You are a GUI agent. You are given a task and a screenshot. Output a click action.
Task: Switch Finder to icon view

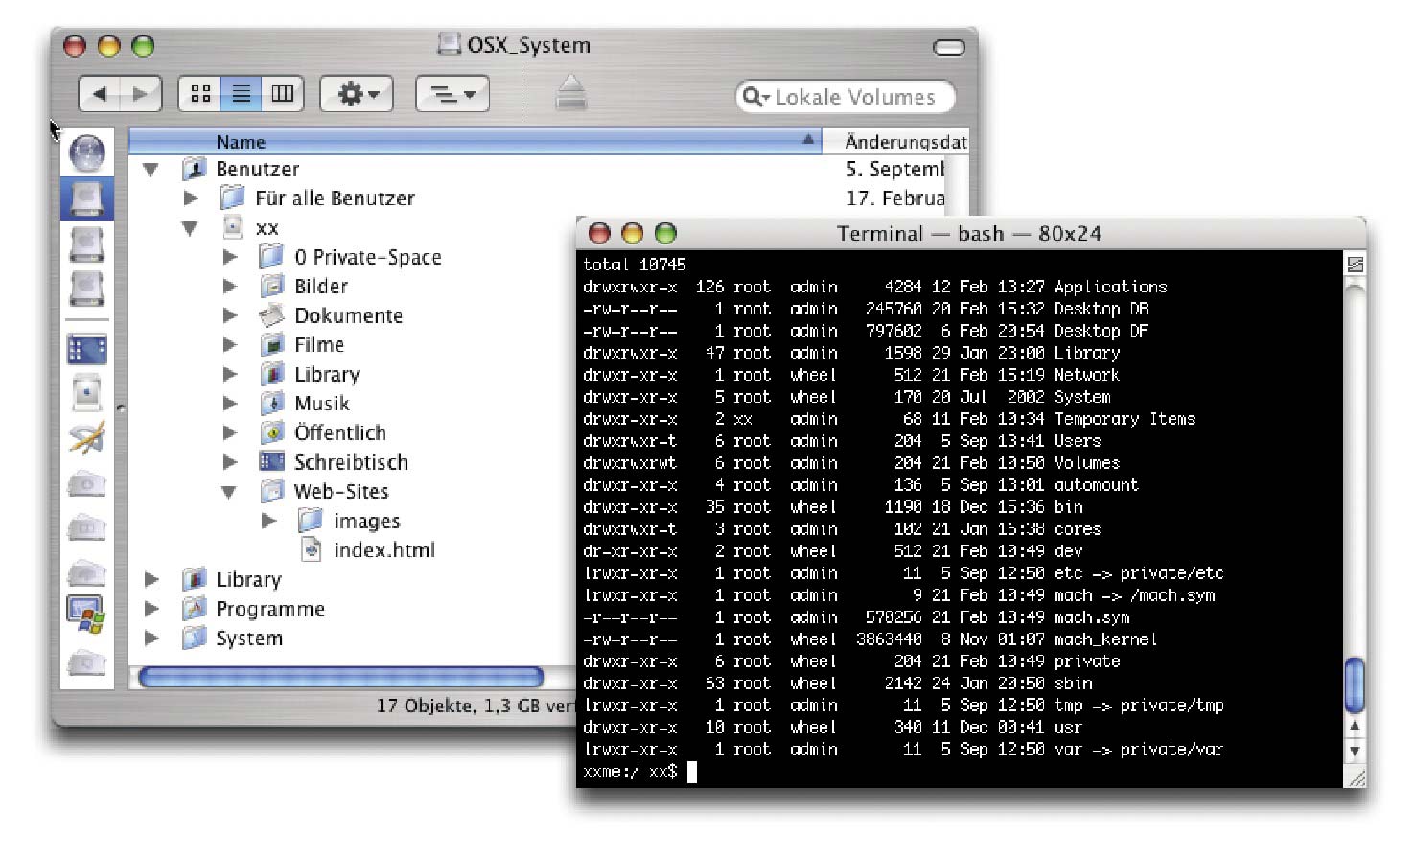199,94
